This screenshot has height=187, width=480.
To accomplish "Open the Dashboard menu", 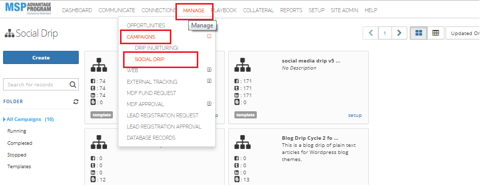I will pos(77,10).
